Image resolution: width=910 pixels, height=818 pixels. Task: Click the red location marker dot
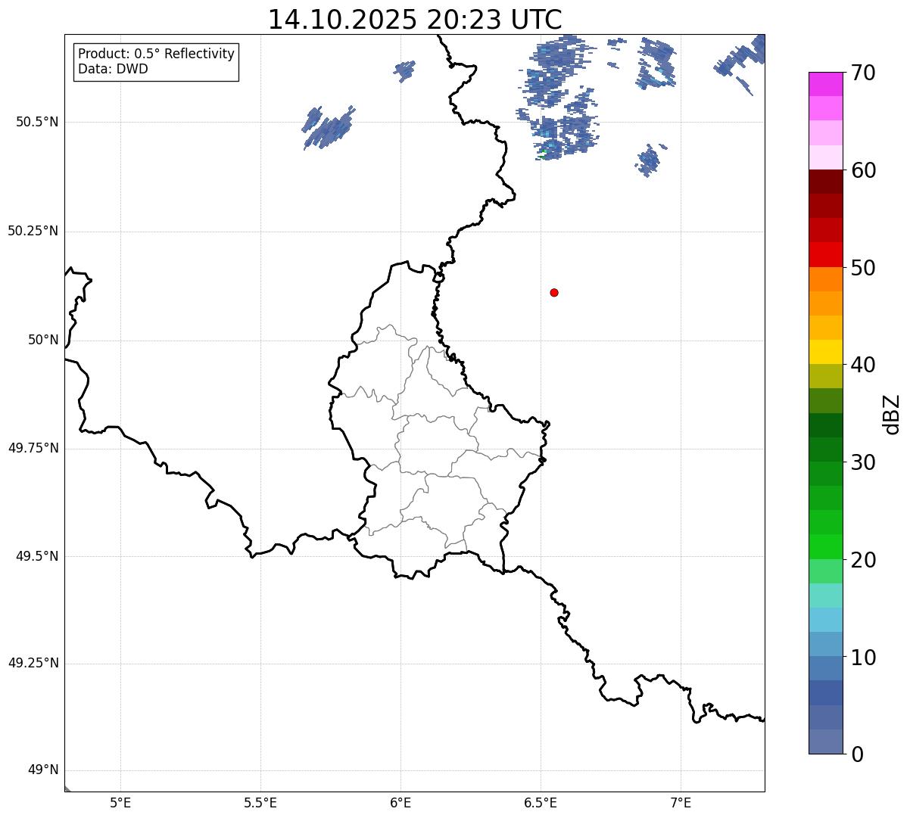pyautogui.click(x=554, y=292)
